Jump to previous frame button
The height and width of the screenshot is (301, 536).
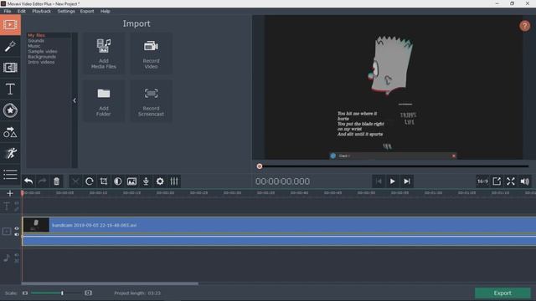(379, 181)
